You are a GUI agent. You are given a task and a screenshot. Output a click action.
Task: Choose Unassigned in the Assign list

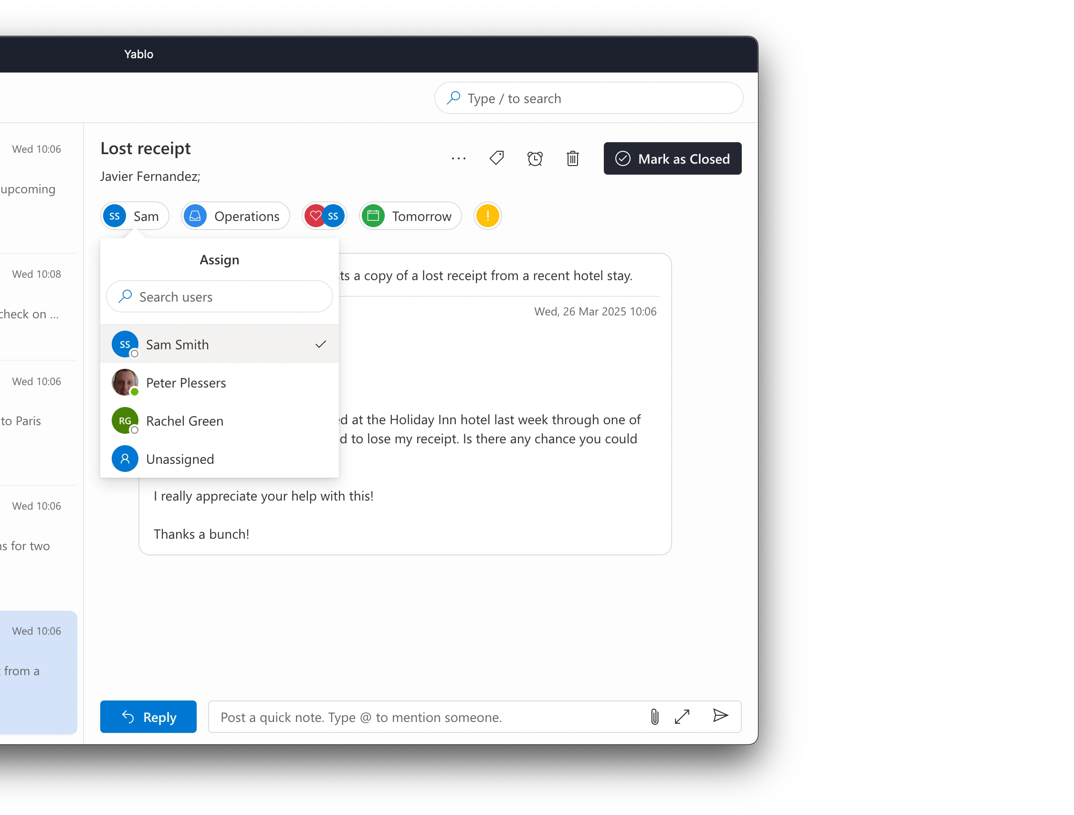pyautogui.click(x=219, y=459)
